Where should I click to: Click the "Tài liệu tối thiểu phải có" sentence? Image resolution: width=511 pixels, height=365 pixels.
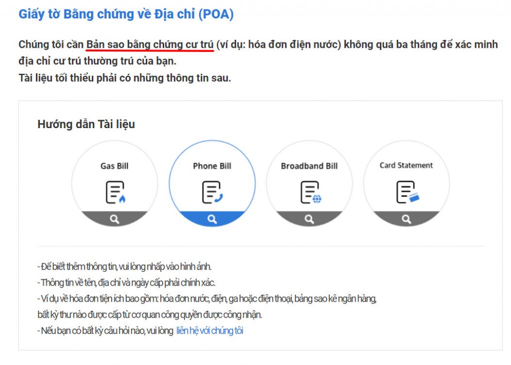click(124, 78)
